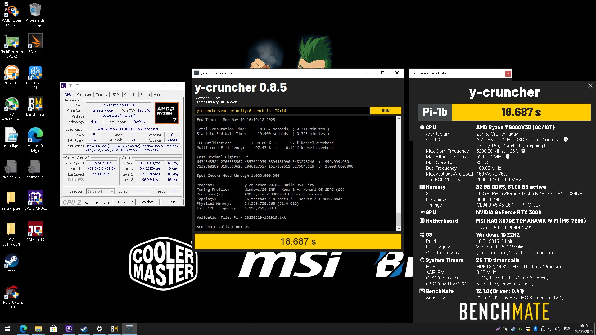This screenshot has height=335, width=596.
Task: Click the Bluetooth tray icon
Action: (x=535, y=329)
